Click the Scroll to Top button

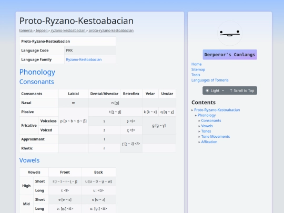242,90
